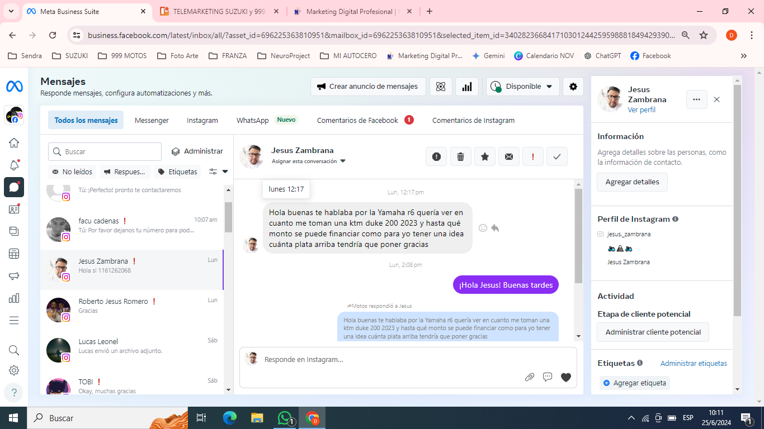This screenshot has height=429, width=764.
Task: Star the Jesus Zambrana conversation
Action: click(x=485, y=157)
